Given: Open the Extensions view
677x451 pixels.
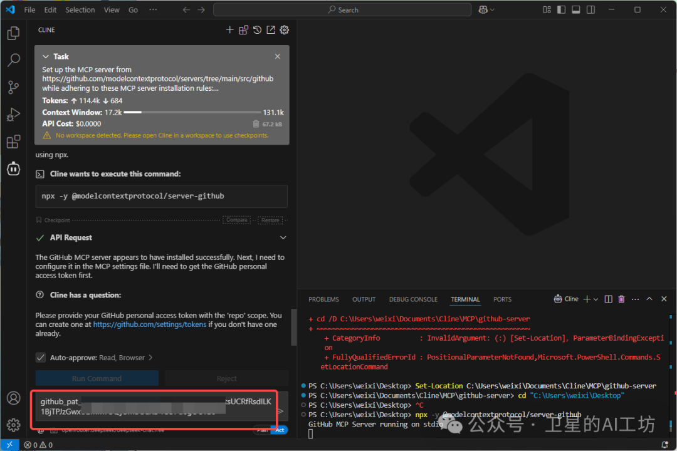Looking at the screenshot, I should click(13, 142).
